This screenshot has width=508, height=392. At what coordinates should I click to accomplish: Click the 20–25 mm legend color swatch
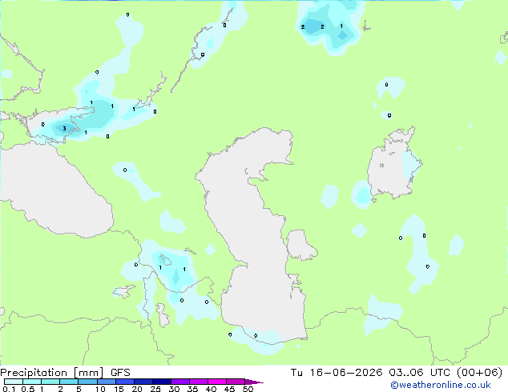click(x=143, y=382)
